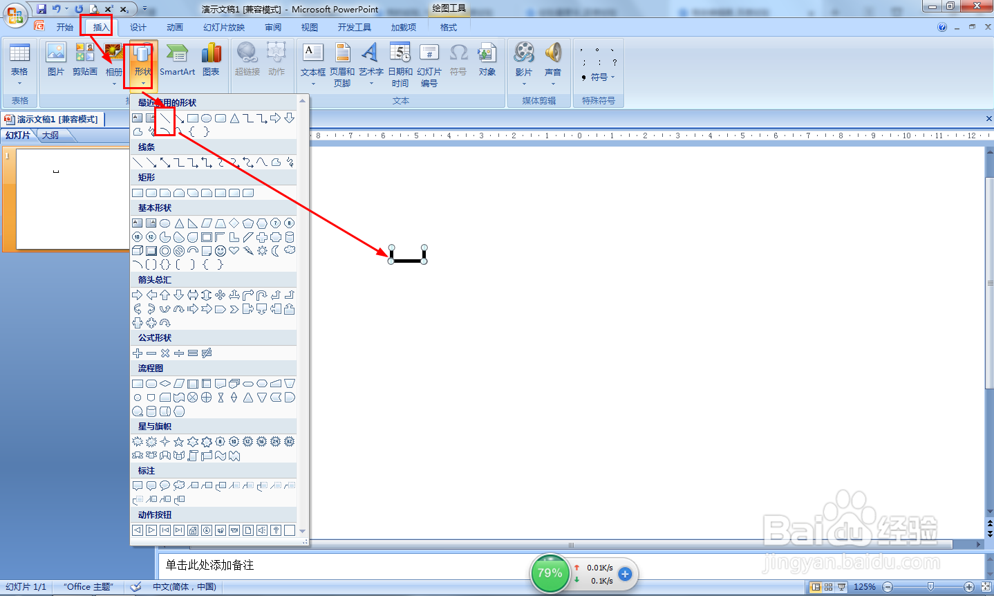Pick the not-equal equation shape
This screenshot has width=994, height=596.
(x=207, y=353)
